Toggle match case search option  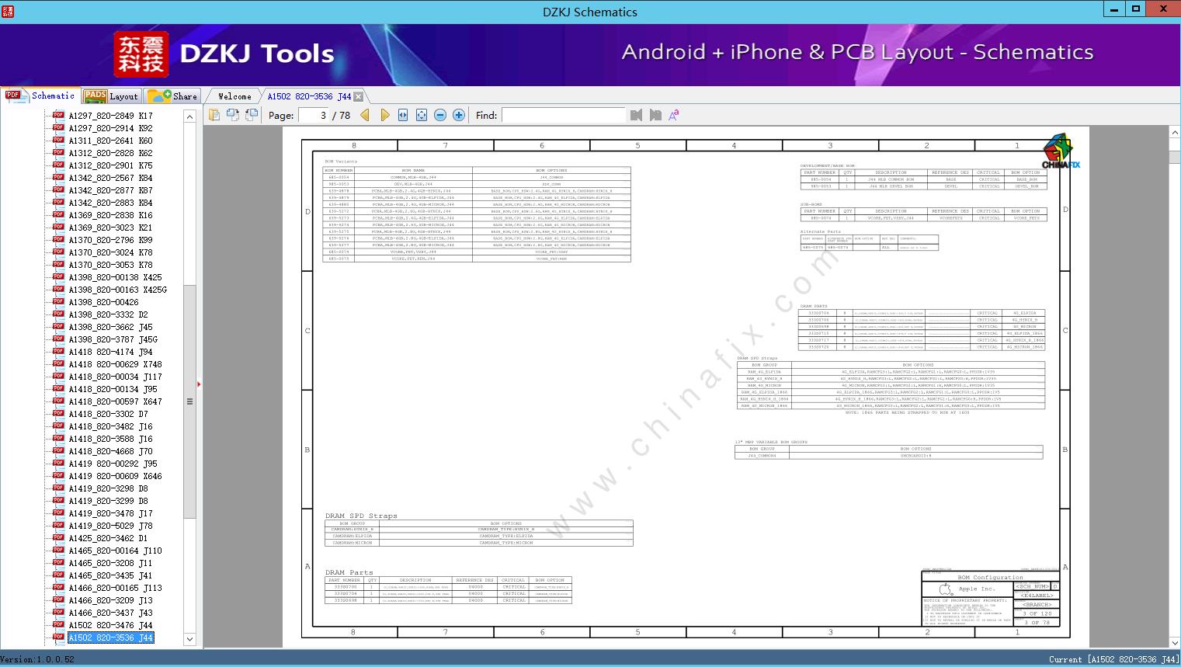674,115
